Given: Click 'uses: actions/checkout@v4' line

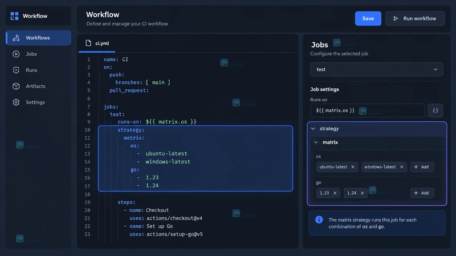Looking at the screenshot, I should pyautogui.click(x=166, y=218).
